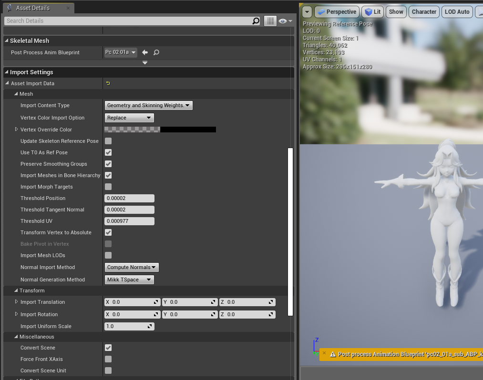Collapse the Transform subsection
The width and height of the screenshot is (483, 380).
click(x=16, y=290)
